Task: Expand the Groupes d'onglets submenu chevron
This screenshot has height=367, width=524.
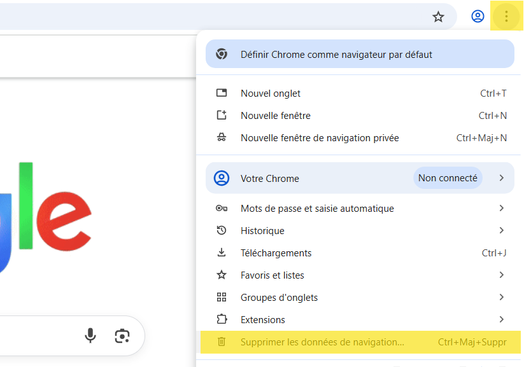Action: [502, 297]
